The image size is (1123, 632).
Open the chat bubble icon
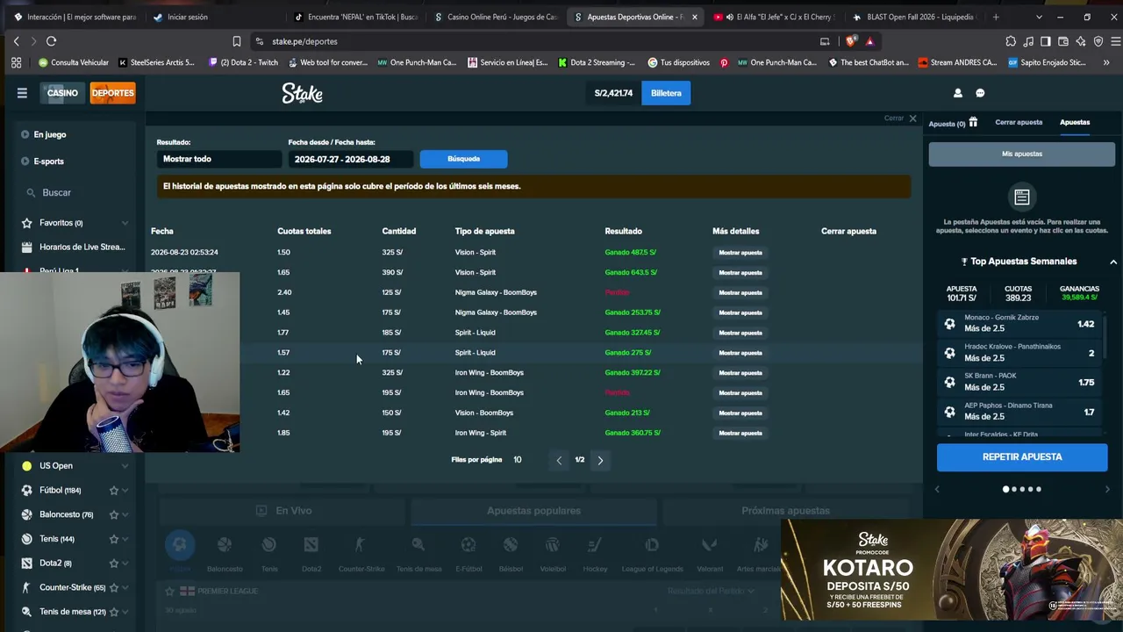click(x=980, y=93)
